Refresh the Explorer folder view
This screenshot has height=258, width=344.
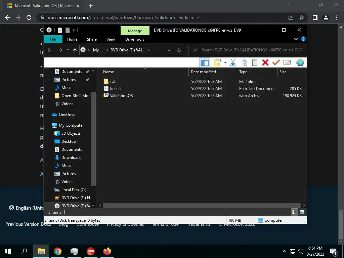(179, 50)
